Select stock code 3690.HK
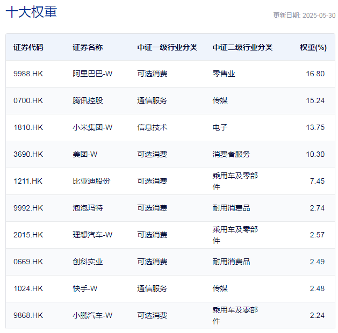The height and width of the screenshot is (333, 338). point(28,154)
